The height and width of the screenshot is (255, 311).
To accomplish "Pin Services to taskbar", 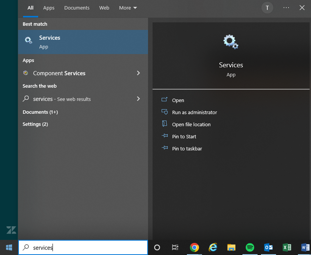I will [187, 149].
